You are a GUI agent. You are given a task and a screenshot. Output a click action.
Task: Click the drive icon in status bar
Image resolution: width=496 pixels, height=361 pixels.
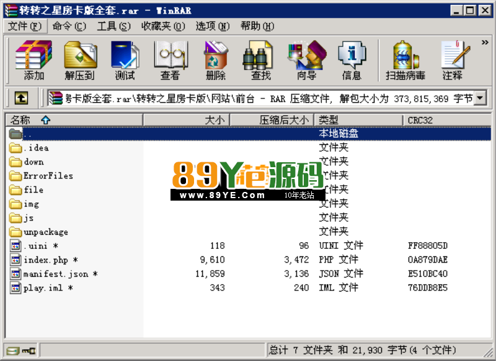[13, 350]
